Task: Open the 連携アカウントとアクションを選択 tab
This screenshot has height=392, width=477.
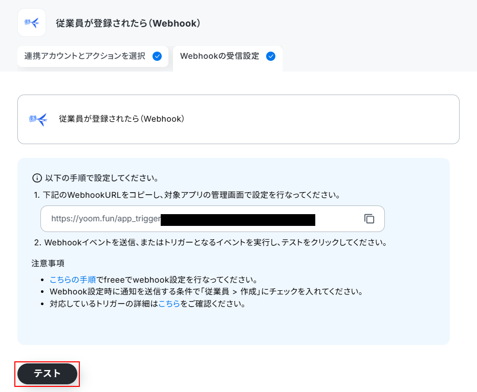Action: [x=93, y=56]
